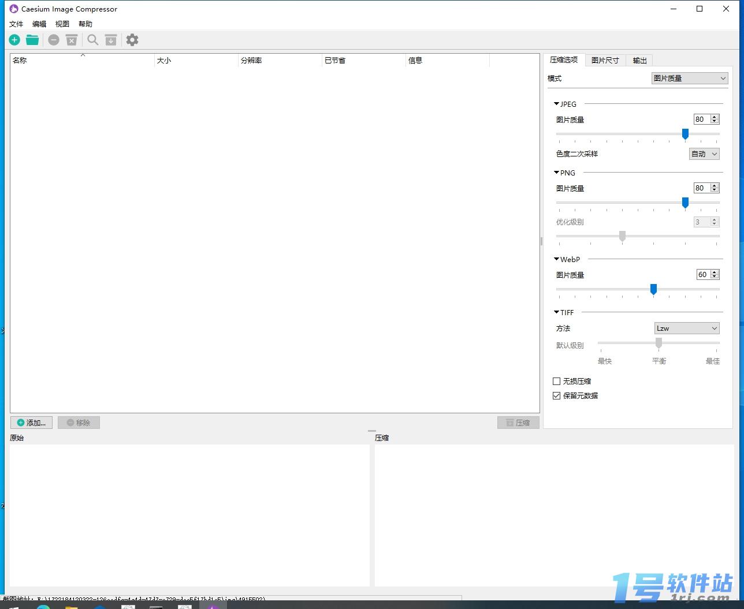Switch to the 图片尺寸 tab
The width and height of the screenshot is (744, 609).
605,61
